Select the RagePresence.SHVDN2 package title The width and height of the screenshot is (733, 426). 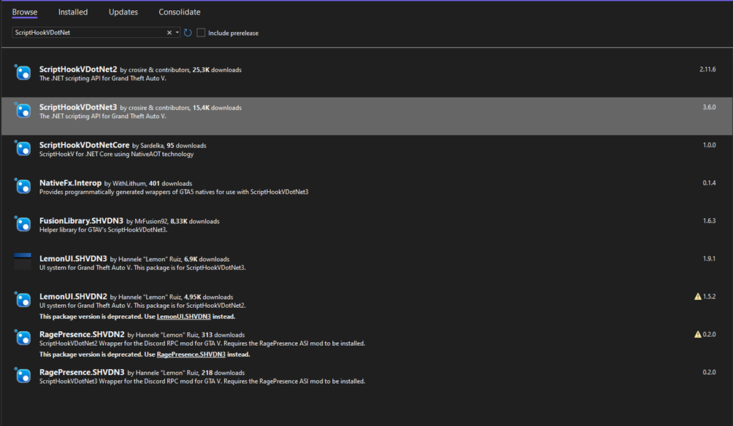point(82,334)
